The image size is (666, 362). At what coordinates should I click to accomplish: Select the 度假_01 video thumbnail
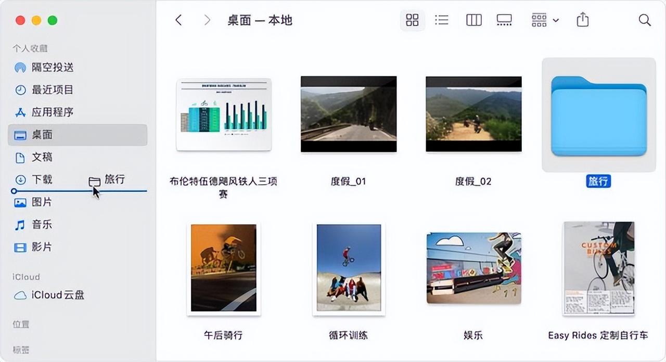(x=348, y=114)
